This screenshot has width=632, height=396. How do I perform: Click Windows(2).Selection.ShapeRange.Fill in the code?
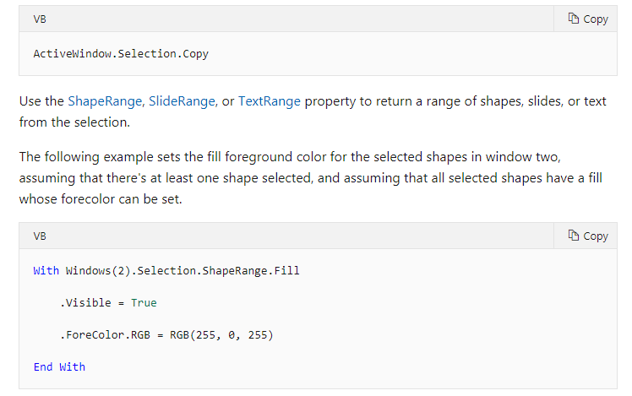coord(183,271)
